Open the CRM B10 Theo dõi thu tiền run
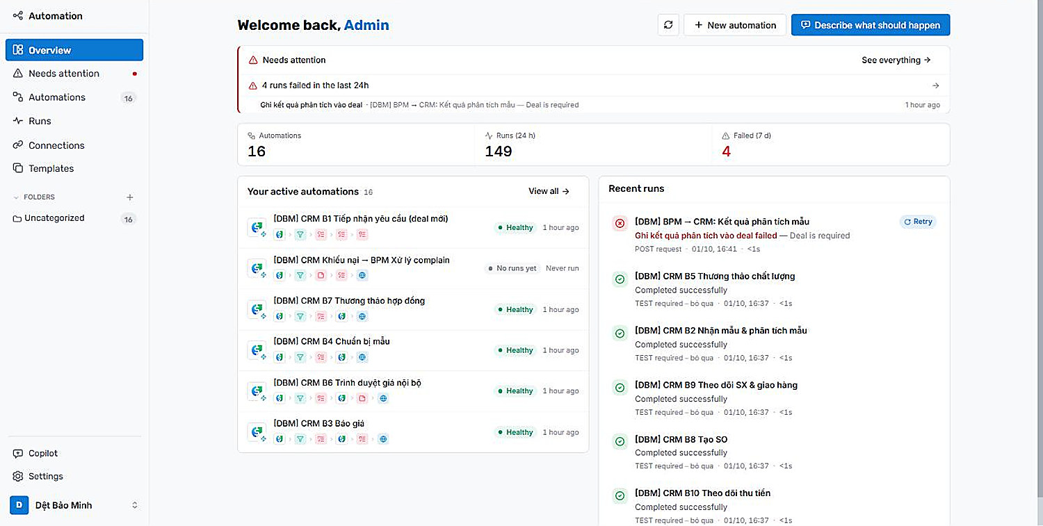The image size is (1043, 526). [x=774, y=507]
